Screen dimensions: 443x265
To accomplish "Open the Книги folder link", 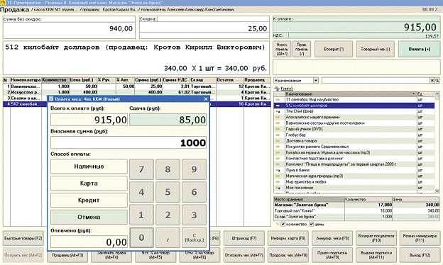I will pos(287,89).
